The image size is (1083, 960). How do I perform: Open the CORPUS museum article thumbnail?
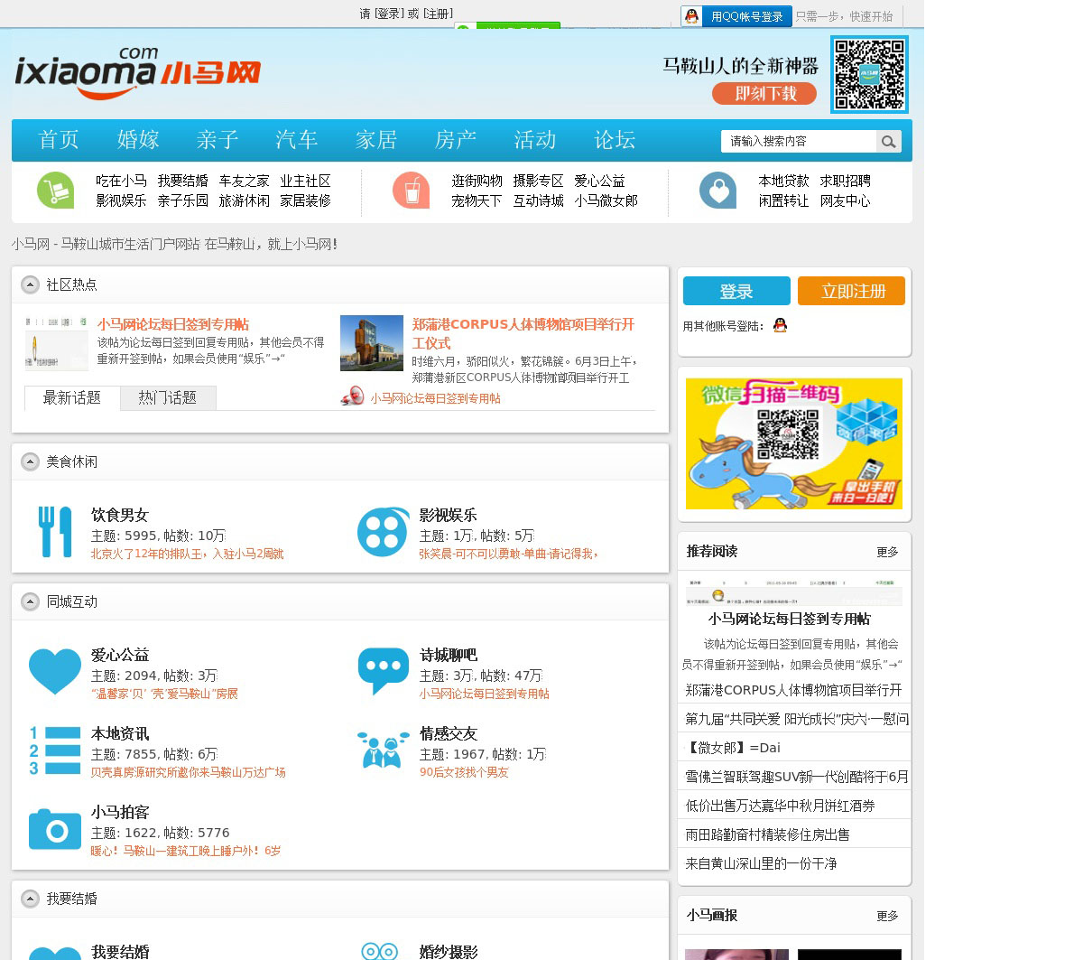coord(371,343)
